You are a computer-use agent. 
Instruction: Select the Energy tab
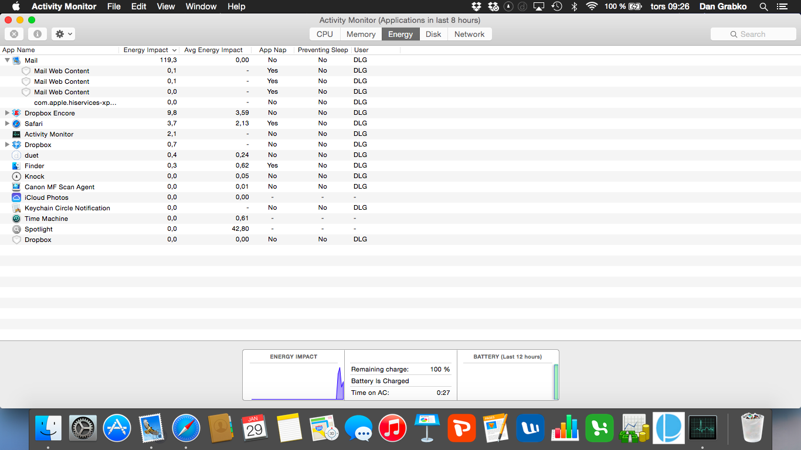pyautogui.click(x=400, y=34)
